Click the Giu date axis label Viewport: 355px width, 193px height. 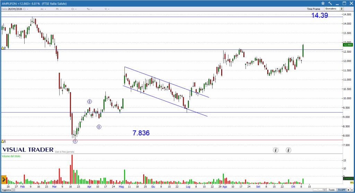pos(153,187)
